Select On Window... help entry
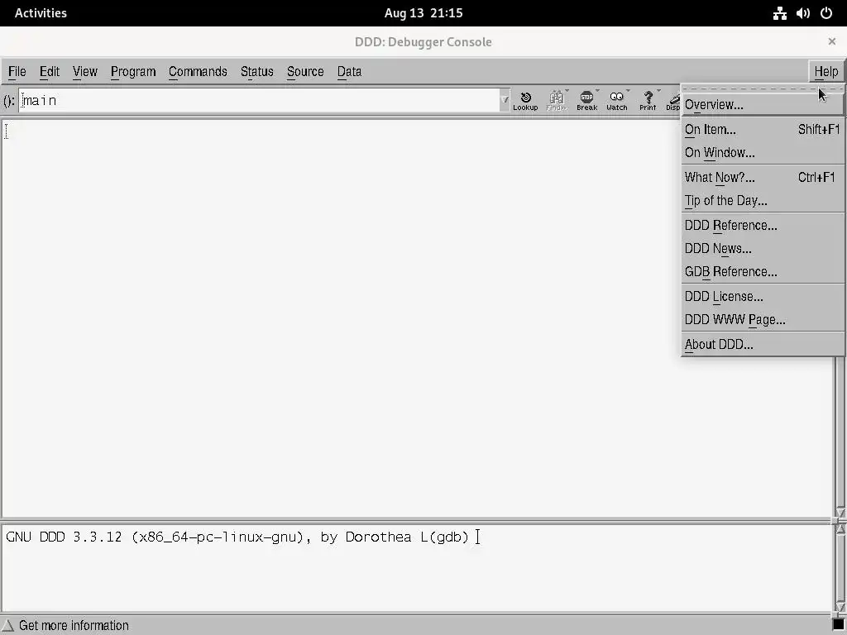Screen dimensions: 847x635 [763, 153]
